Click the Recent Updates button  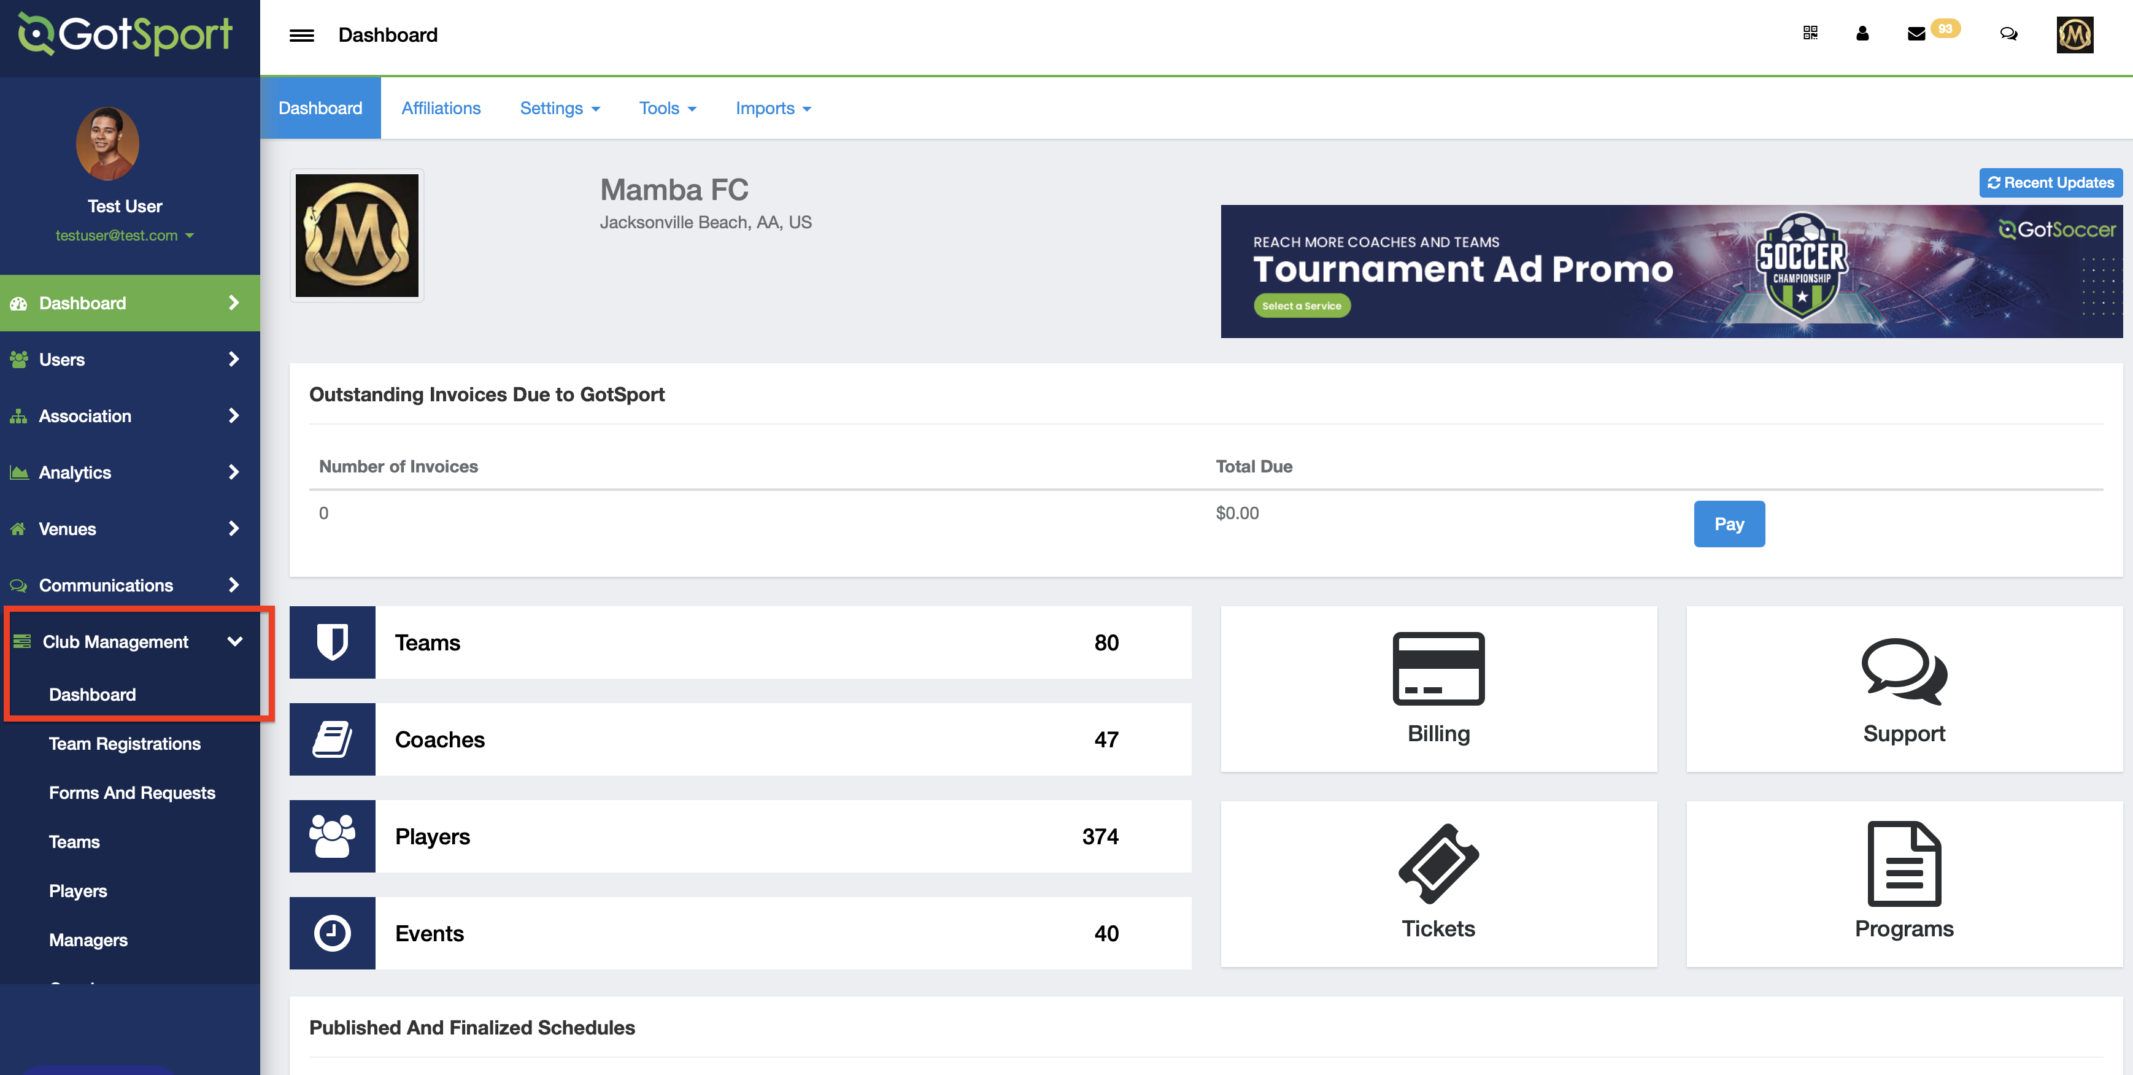tap(2050, 182)
